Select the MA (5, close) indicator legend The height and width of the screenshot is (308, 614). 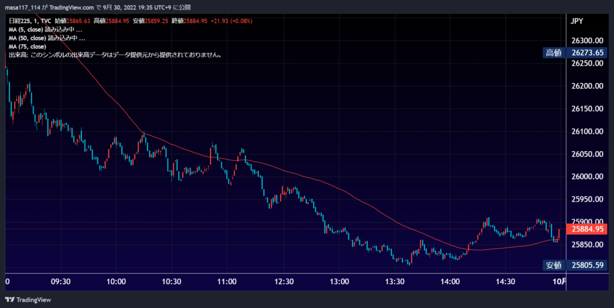click(46, 30)
